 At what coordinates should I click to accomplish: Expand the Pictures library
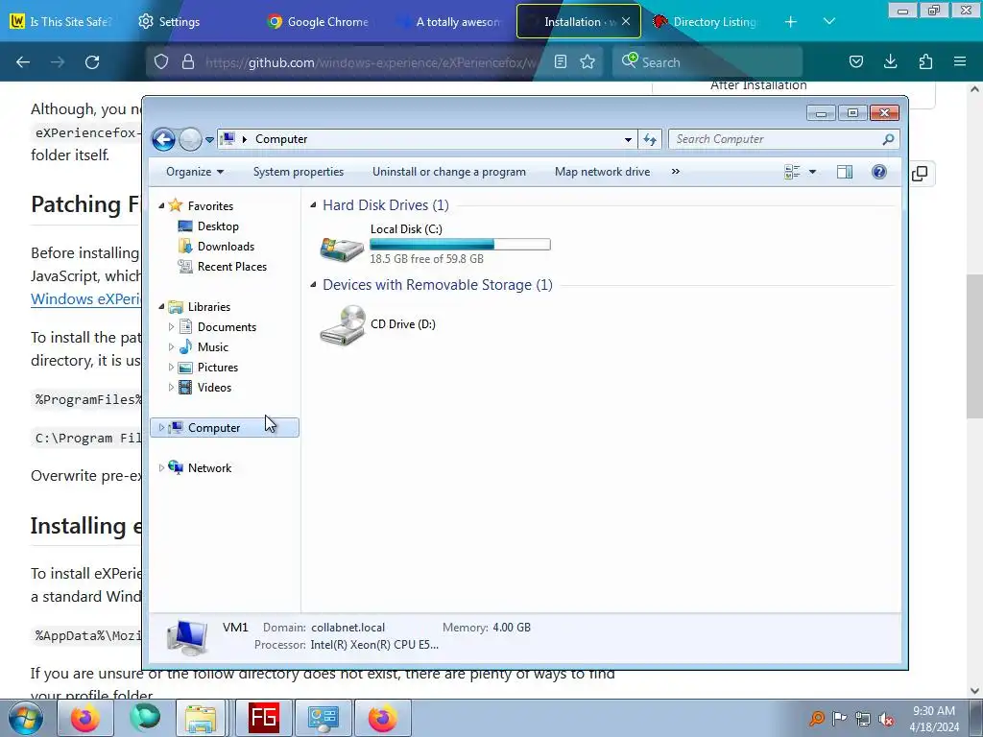point(171,368)
